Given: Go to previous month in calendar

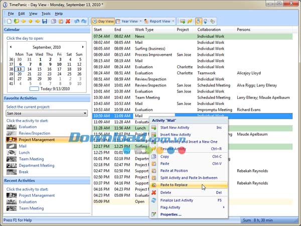Looking at the screenshot, I should coord(11,47).
